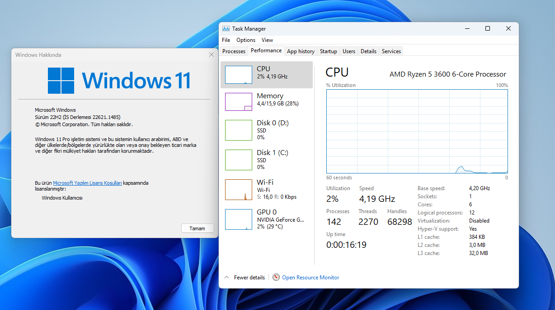Click the Disk 1 mini graph thumbnail
The height and width of the screenshot is (310, 555).
(x=239, y=160)
